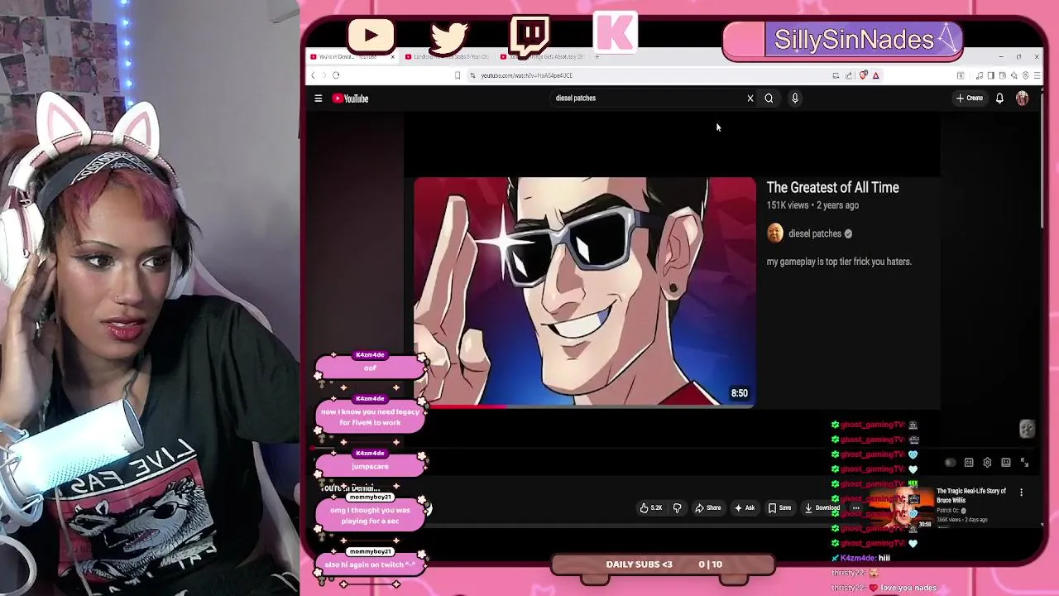
Task: Open options for the Bruce Willis video
Action: click(1021, 493)
